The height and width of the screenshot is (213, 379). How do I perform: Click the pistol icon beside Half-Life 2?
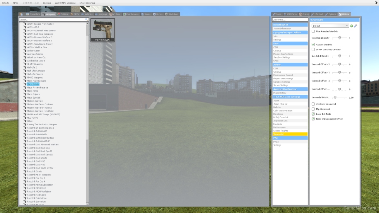pos(25,67)
